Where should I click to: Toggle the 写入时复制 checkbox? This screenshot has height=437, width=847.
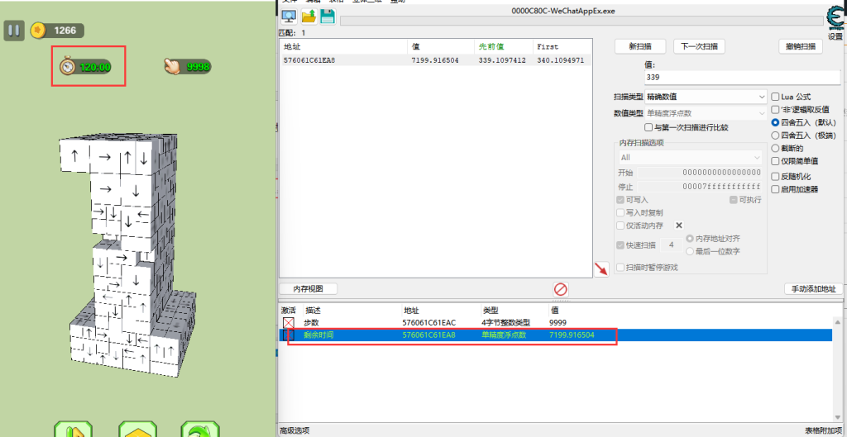pos(620,212)
